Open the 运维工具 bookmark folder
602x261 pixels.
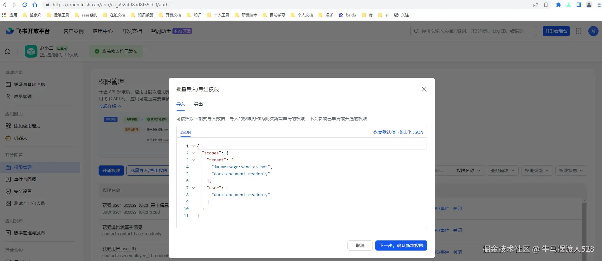[58, 15]
